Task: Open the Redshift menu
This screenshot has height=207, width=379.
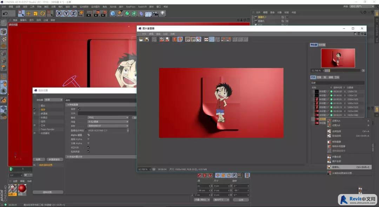Action: point(142,7)
